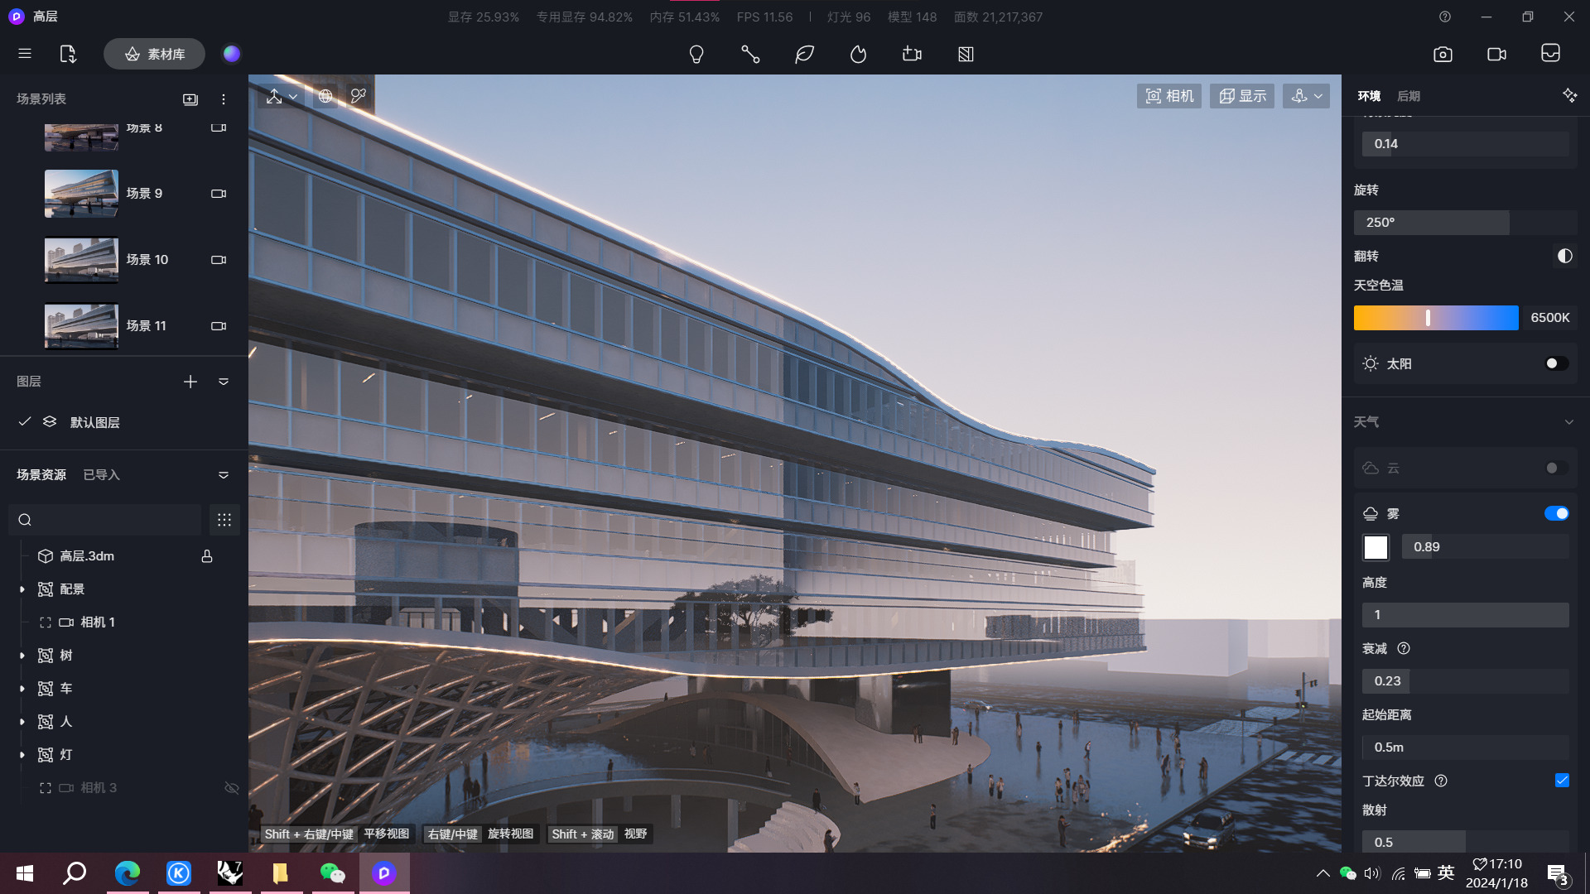
Task: Switch to the 已导入 tab
Action: tap(102, 475)
